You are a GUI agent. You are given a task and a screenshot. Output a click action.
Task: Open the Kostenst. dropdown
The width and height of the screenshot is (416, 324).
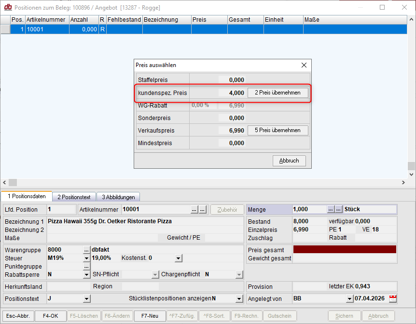[178, 258]
